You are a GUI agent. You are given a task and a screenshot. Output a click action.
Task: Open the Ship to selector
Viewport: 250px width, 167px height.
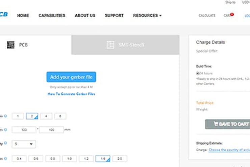click(x=230, y=2)
